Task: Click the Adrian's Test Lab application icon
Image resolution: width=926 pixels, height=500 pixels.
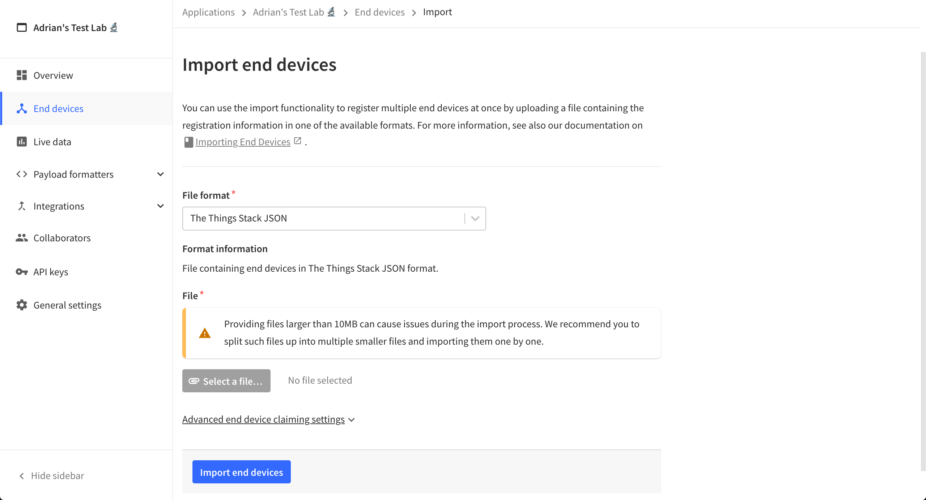Action: [21, 27]
